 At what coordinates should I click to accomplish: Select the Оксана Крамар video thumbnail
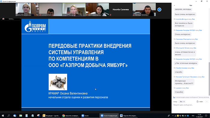[x=74, y=10]
